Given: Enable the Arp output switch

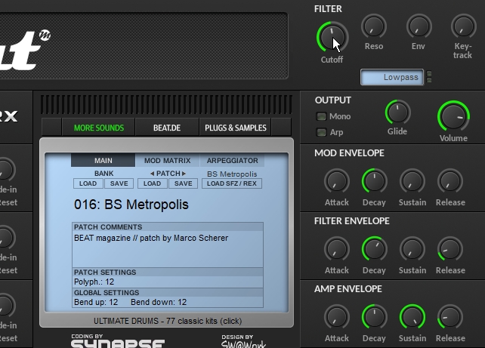Looking at the screenshot, I should click(x=321, y=133).
